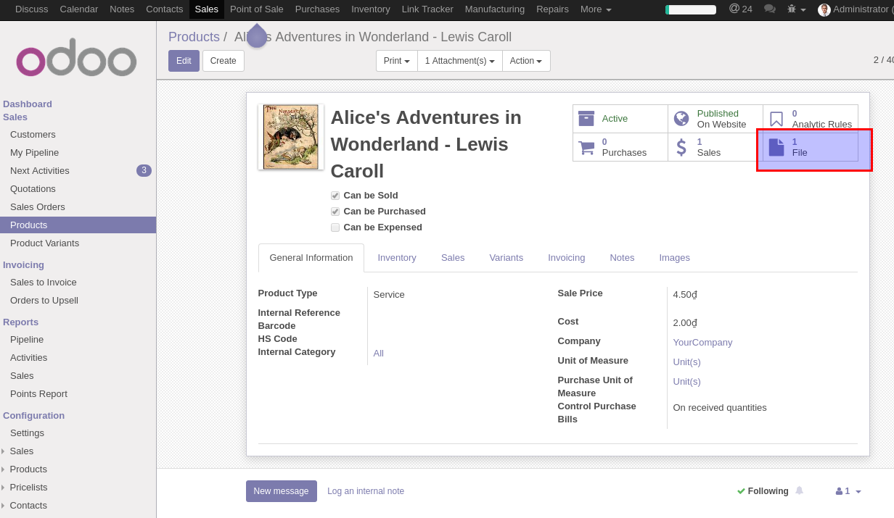
Task: Switch to the Notes tab
Action: click(622, 258)
